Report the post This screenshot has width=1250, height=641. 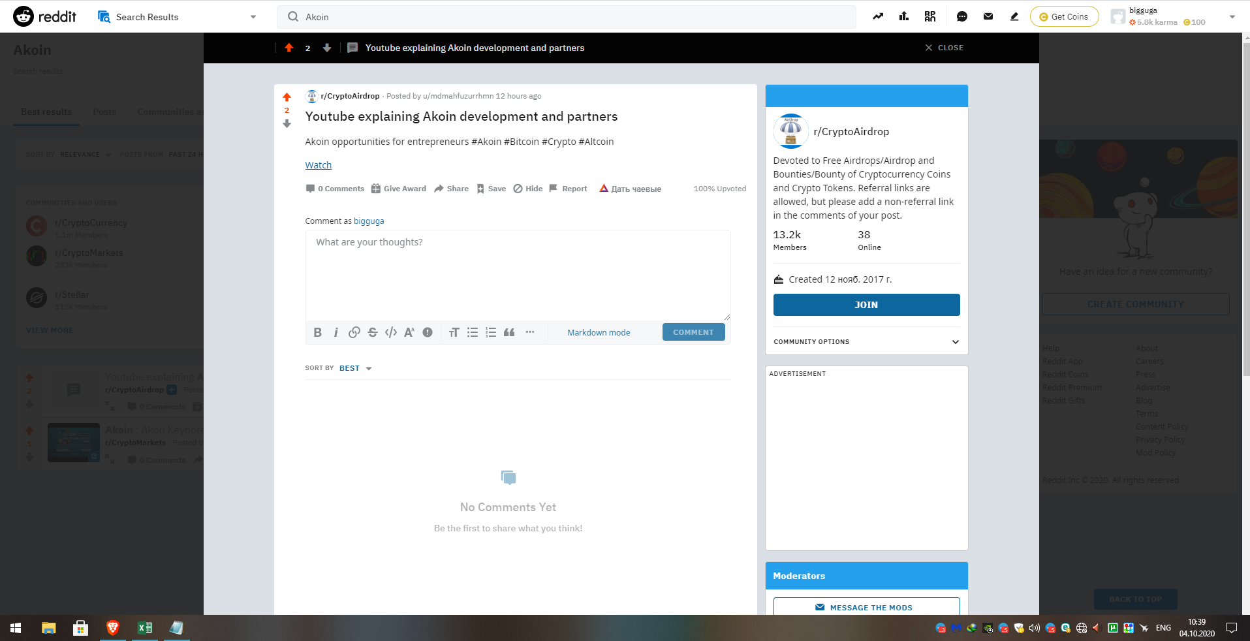tap(568, 189)
